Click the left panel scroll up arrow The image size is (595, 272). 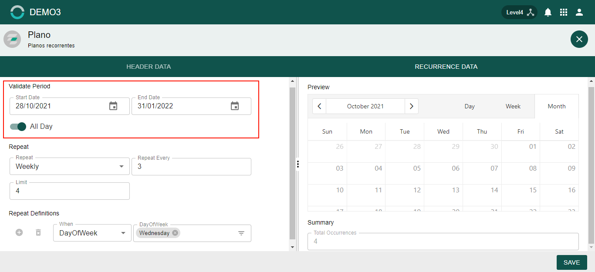point(292,81)
